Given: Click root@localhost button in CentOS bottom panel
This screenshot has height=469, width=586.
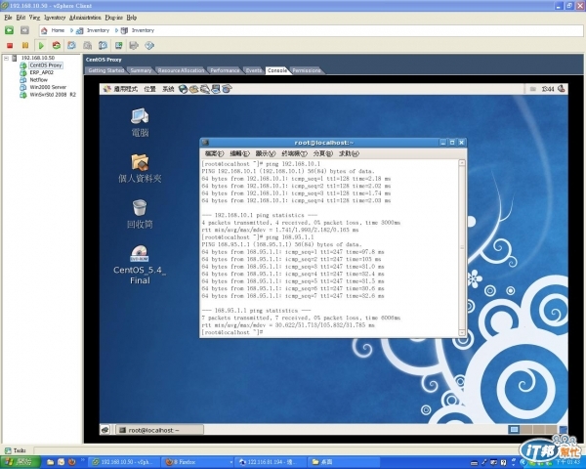Looking at the screenshot, I should [159, 430].
